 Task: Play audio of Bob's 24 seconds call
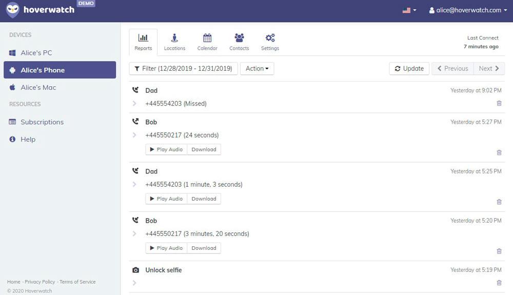click(x=166, y=149)
